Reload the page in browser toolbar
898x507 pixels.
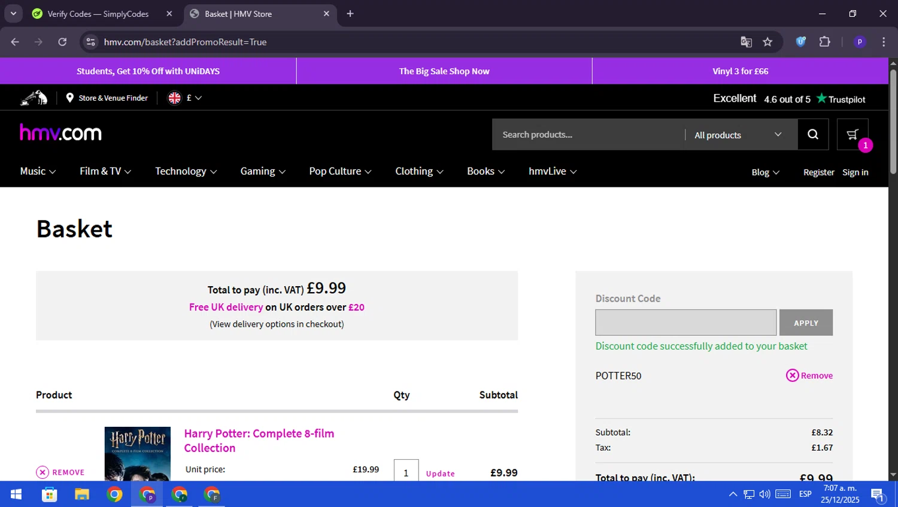62,42
